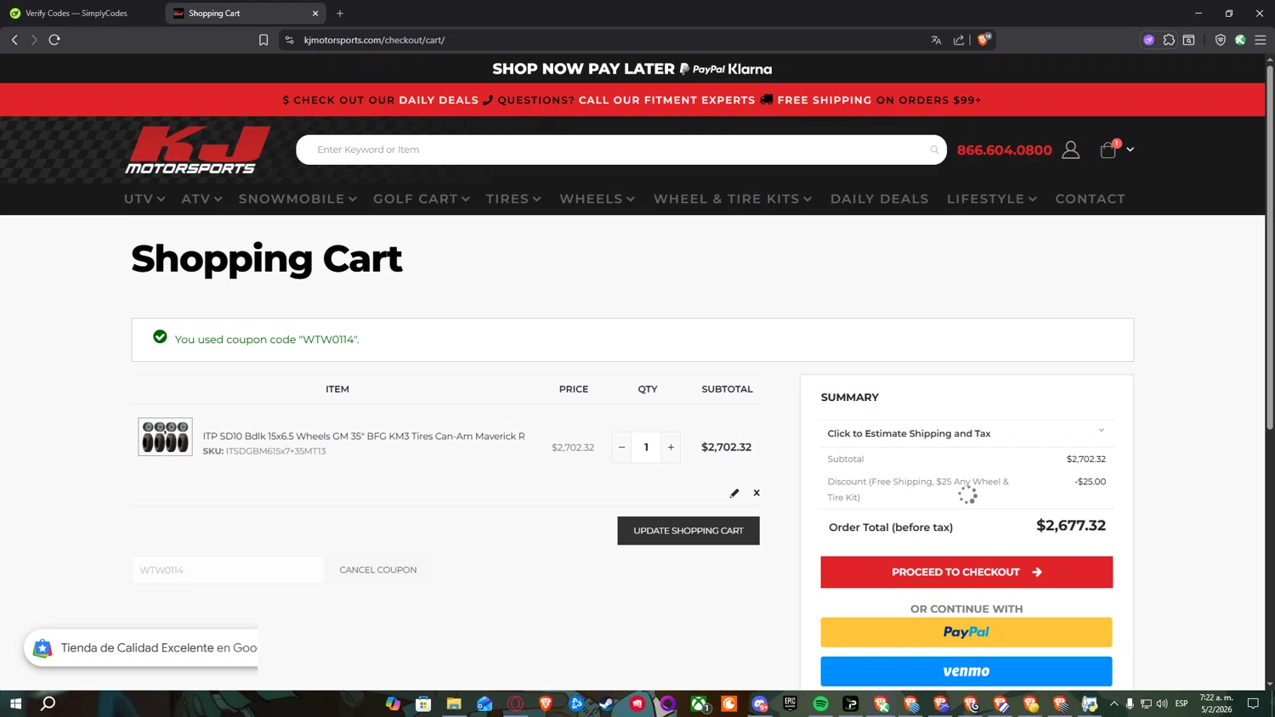1275x717 pixels.
Task: Open the DAILY DEALS link in red banner
Action: [439, 100]
